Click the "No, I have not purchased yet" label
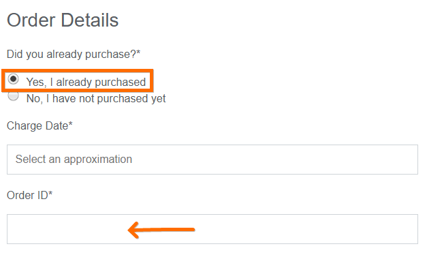The width and height of the screenshot is (427, 255). pos(96,98)
